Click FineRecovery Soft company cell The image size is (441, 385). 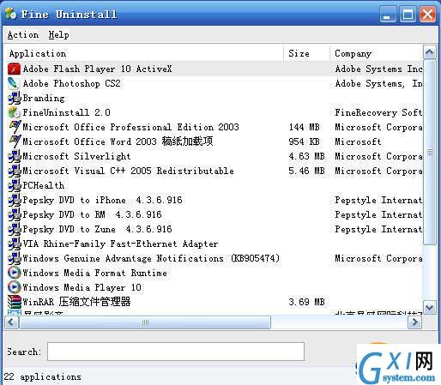click(378, 112)
